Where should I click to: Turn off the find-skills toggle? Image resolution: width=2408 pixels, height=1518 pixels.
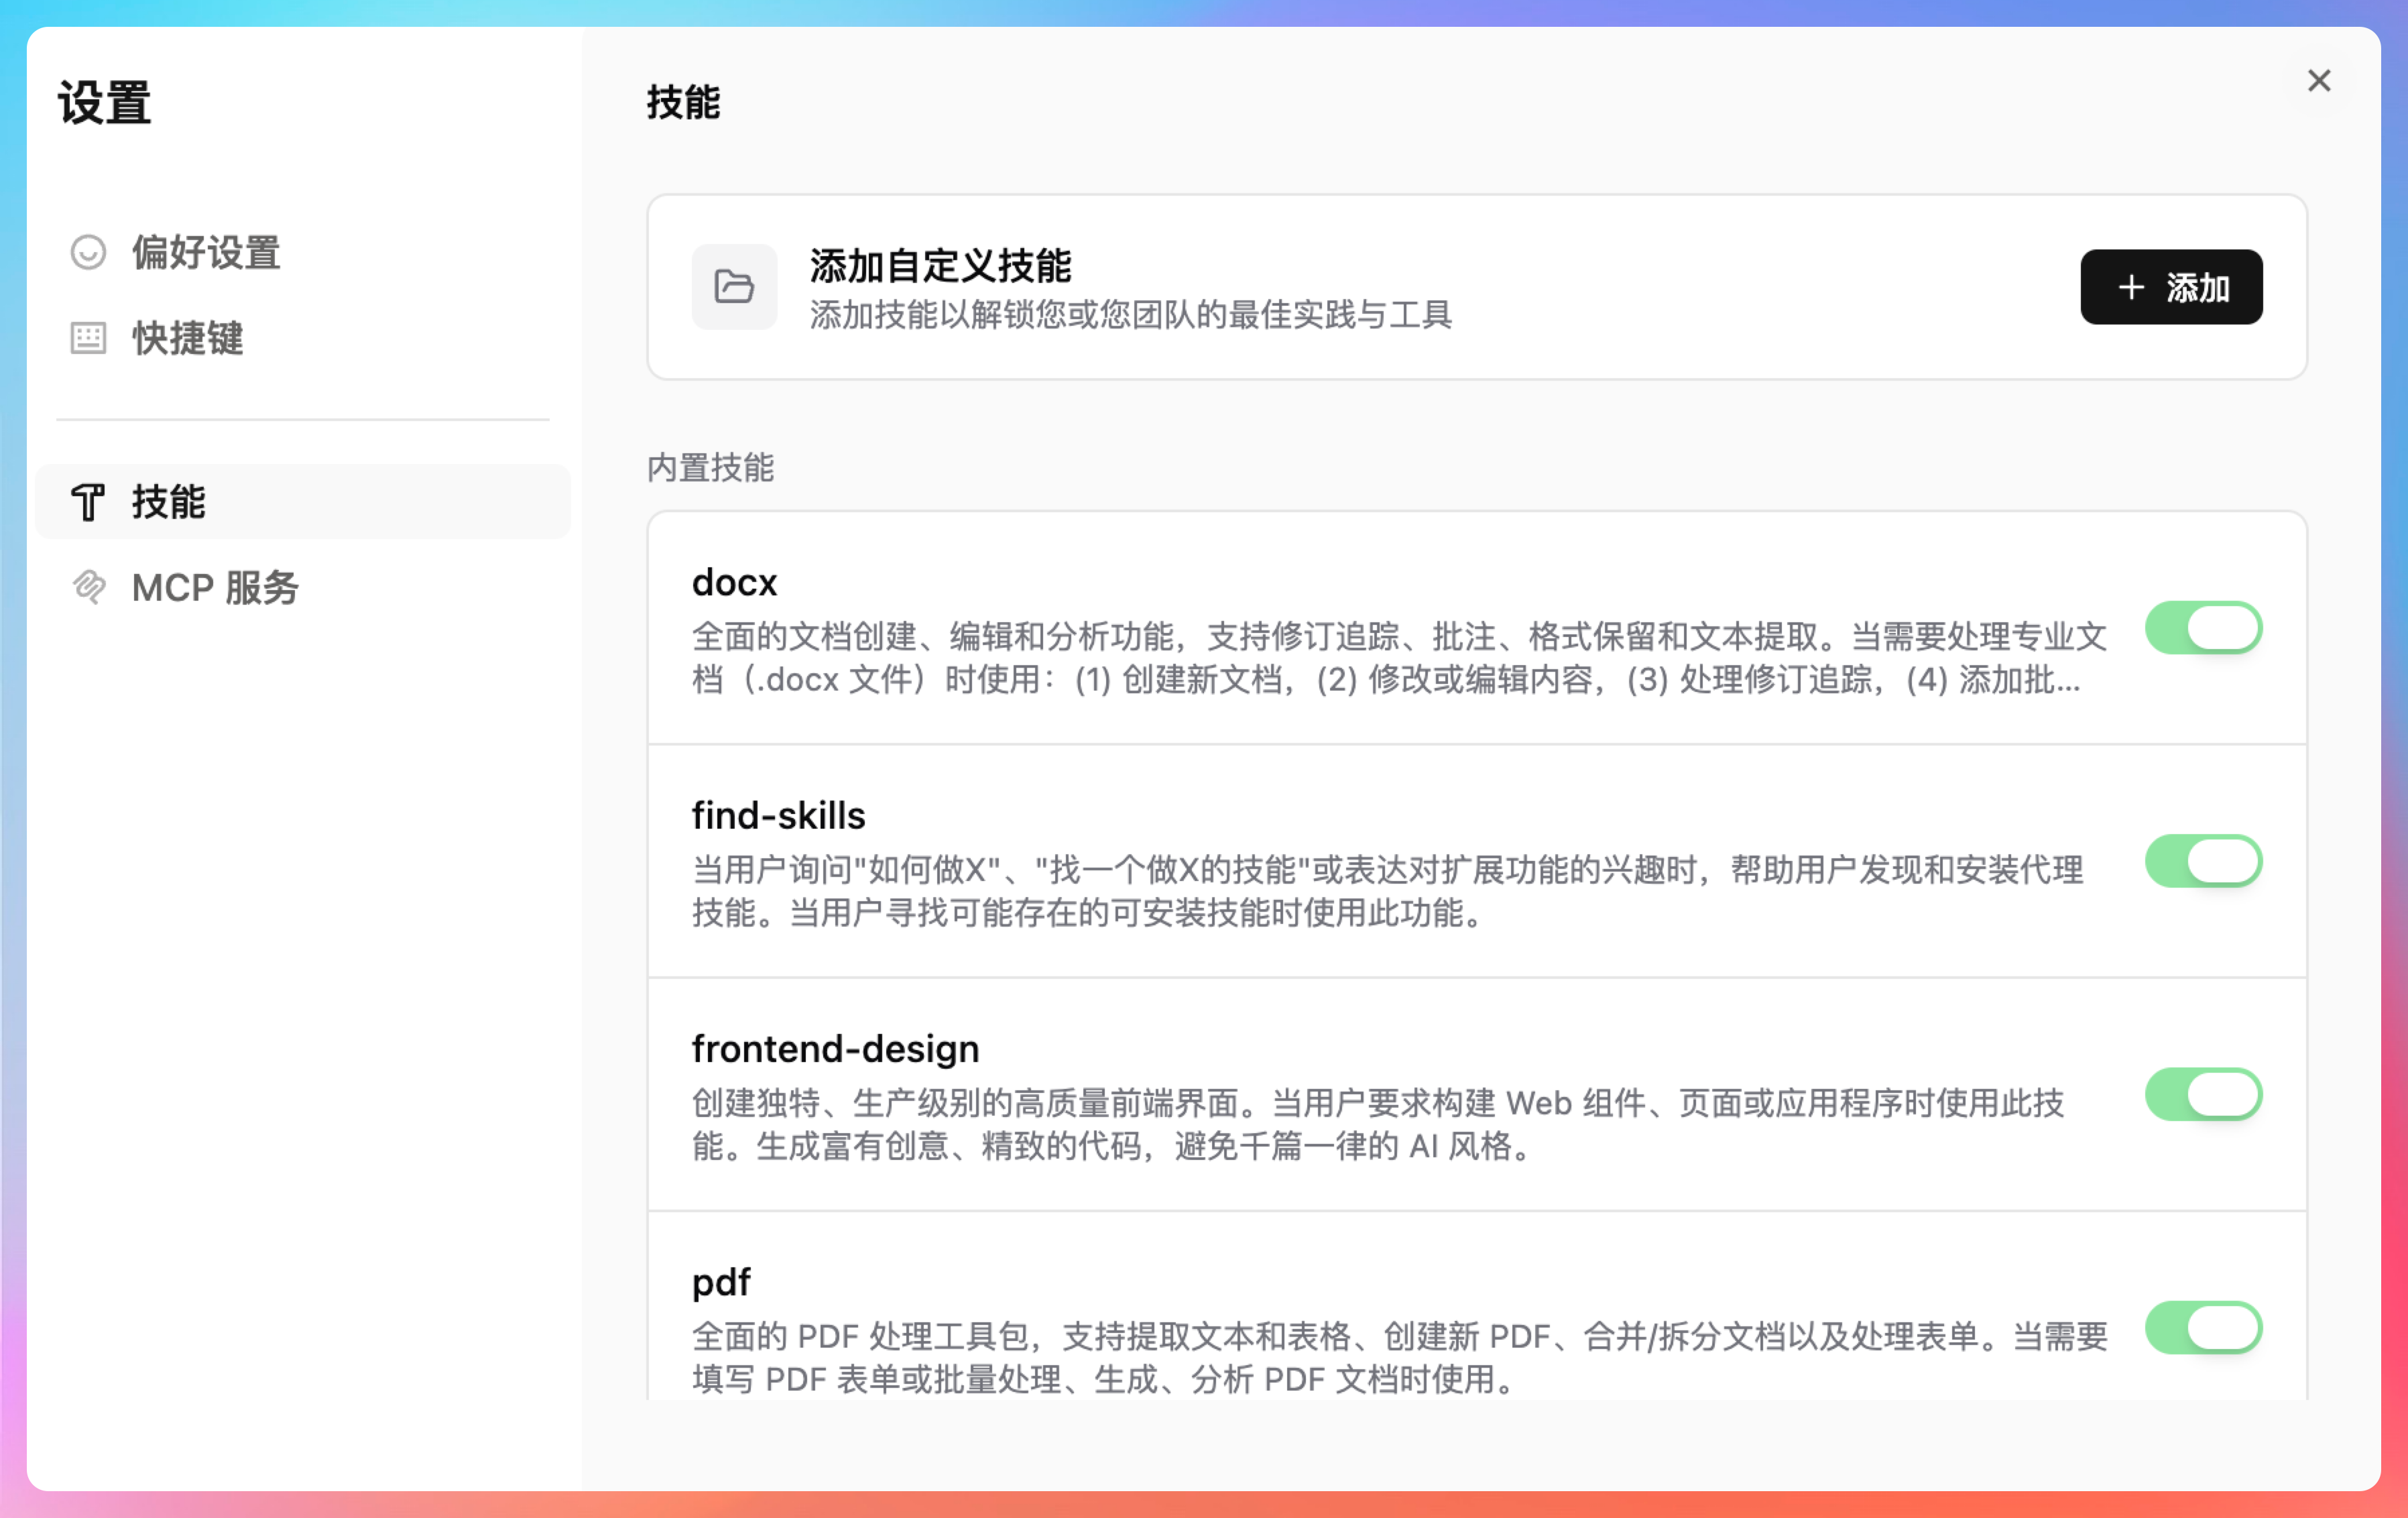click(2203, 861)
